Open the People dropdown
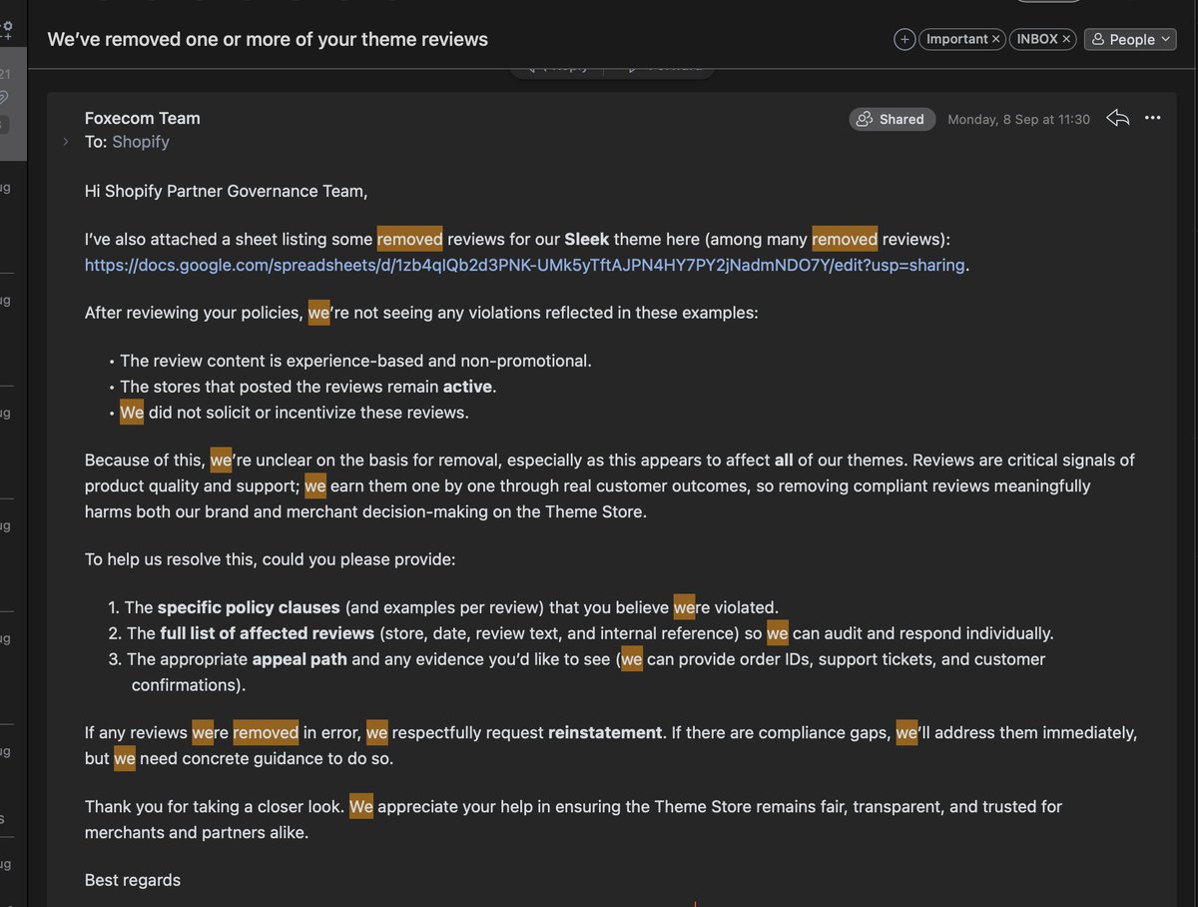 1130,39
